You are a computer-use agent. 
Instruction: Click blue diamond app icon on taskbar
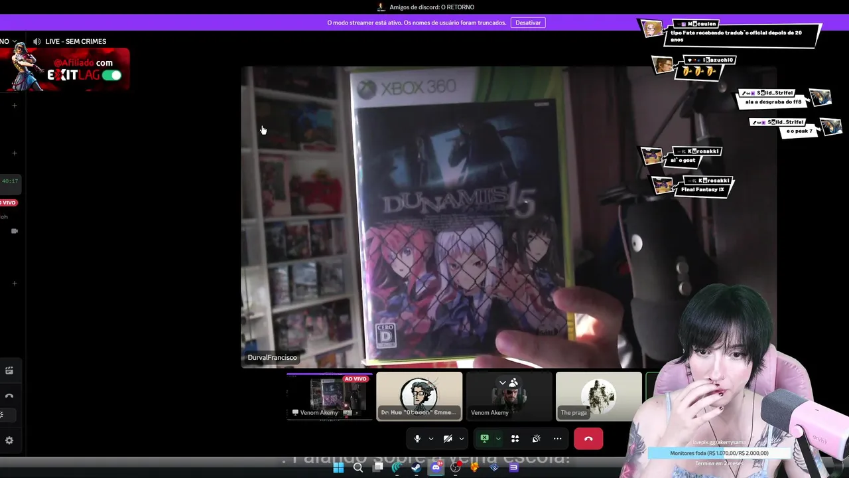pos(494,467)
